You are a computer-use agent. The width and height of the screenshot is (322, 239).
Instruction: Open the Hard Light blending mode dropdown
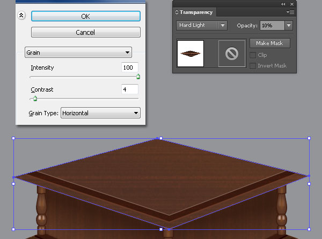tap(202, 25)
